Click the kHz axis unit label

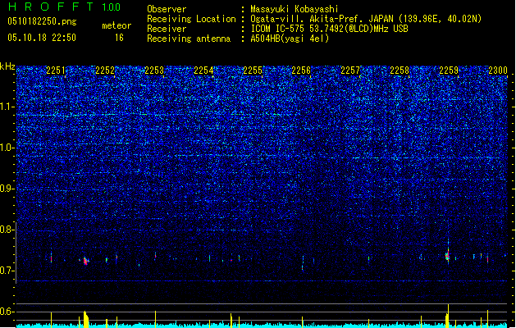click(x=7, y=66)
